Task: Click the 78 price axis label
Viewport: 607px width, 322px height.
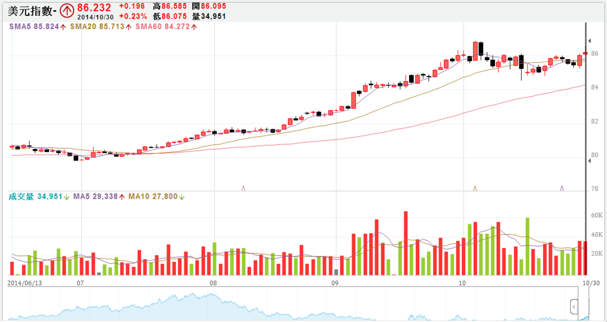Action: [x=594, y=189]
